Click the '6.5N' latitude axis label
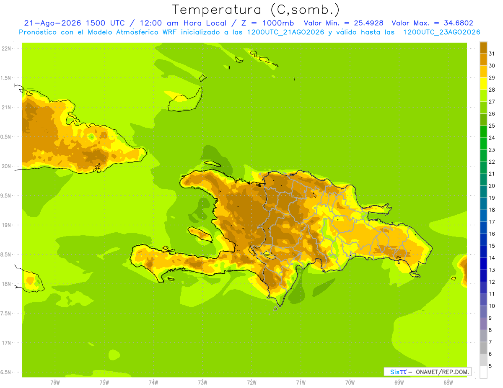 [6, 372]
